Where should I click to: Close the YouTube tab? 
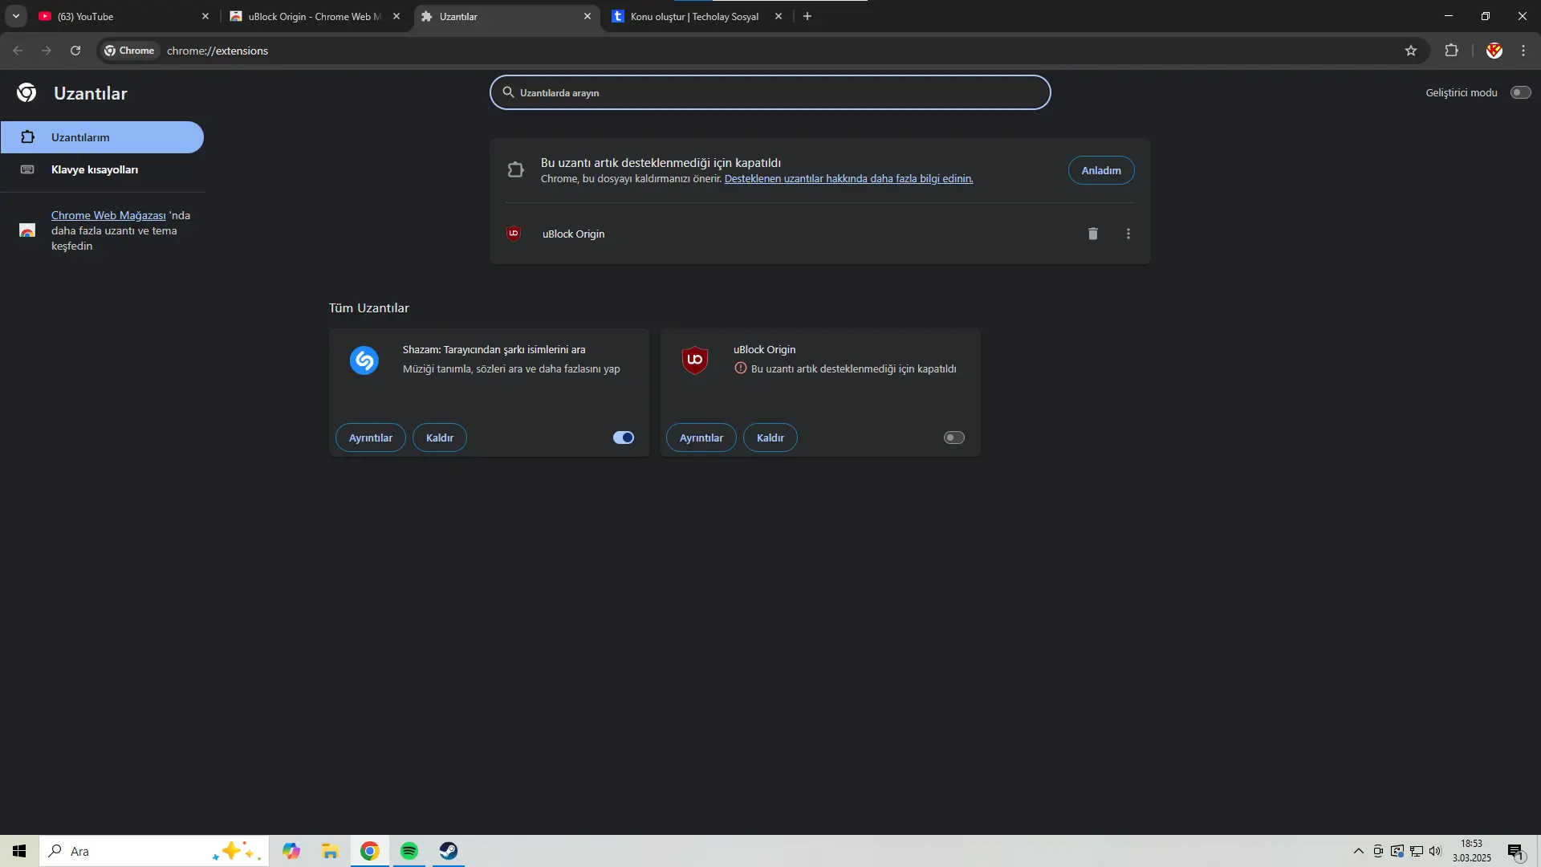point(205,16)
